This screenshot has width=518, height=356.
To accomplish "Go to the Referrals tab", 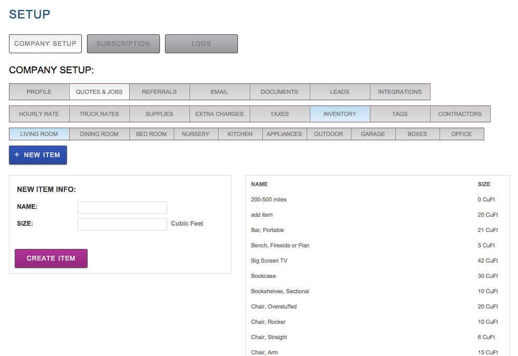I will [159, 92].
